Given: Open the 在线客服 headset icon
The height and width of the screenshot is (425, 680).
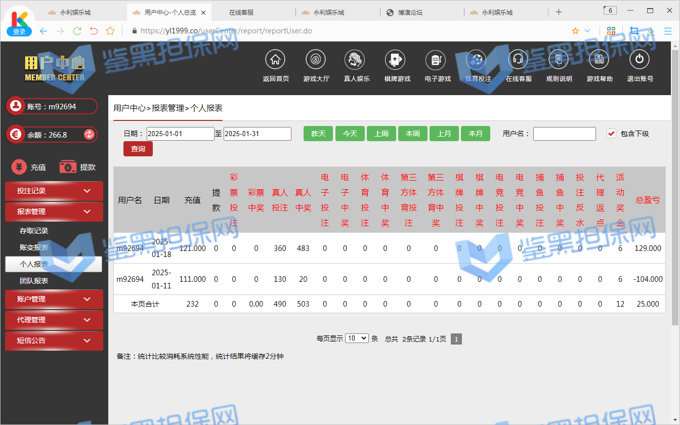Looking at the screenshot, I should click(x=518, y=60).
